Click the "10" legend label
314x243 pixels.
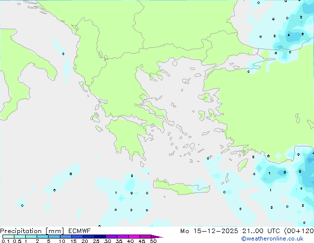point(62,241)
